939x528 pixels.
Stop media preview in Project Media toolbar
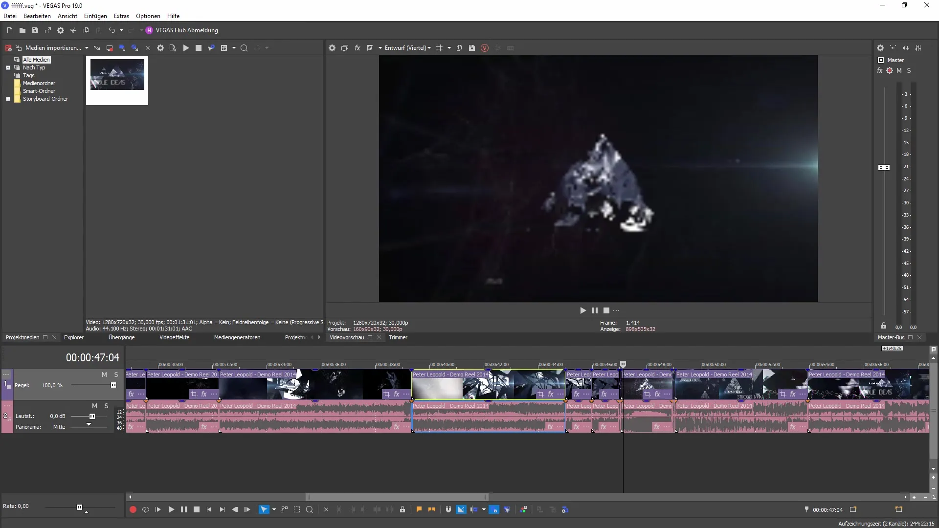pos(199,48)
